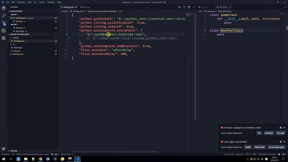
Task: Open Chrome from the taskbar
Action: 40,159
